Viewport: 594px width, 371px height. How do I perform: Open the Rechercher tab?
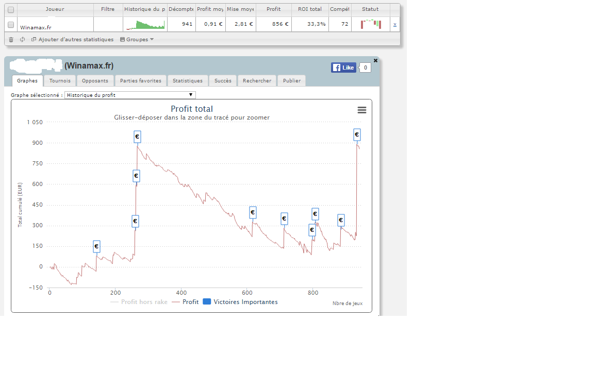tap(257, 80)
